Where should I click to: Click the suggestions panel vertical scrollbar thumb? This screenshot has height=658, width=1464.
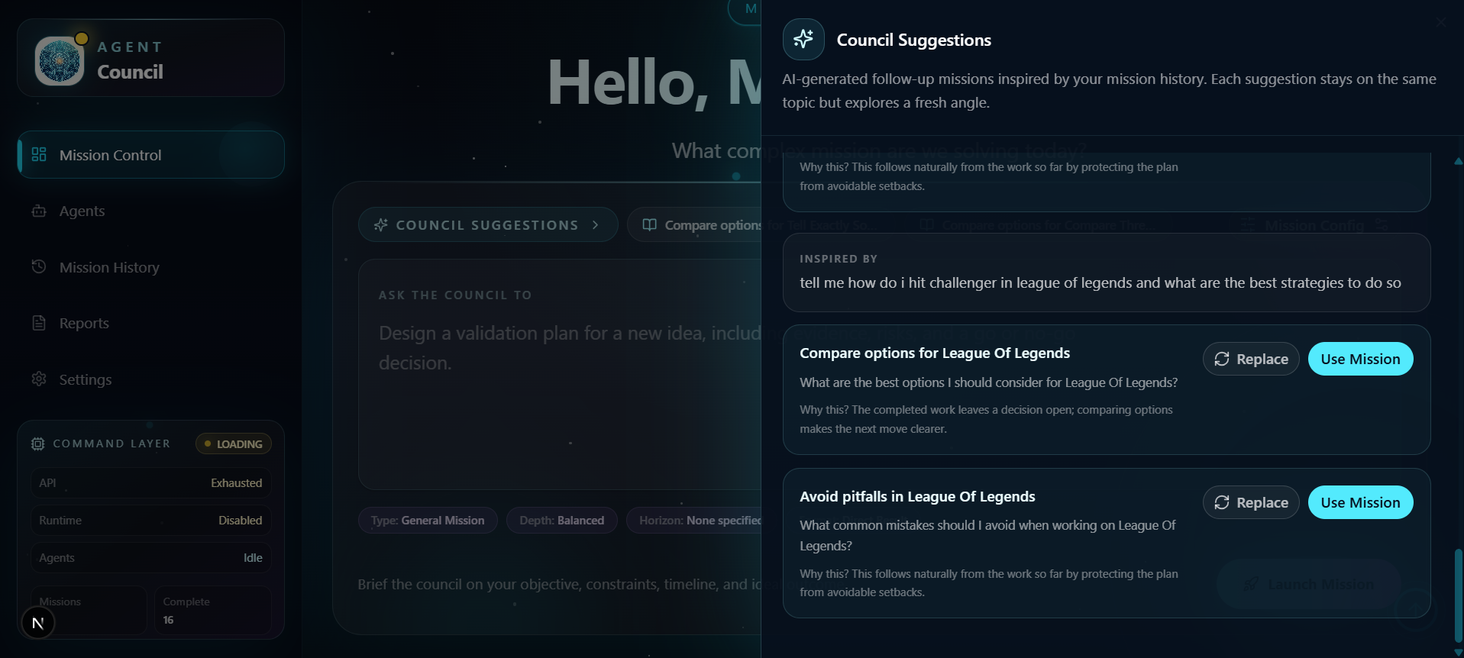pos(1458,595)
